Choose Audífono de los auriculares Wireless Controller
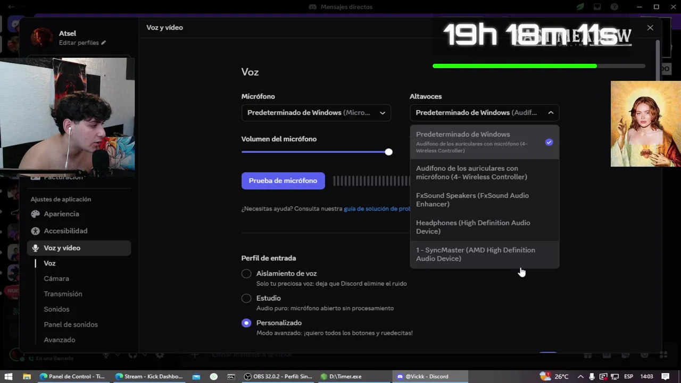Image resolution: width=681 pixels, height=383 pixels. tap(484, 172)
